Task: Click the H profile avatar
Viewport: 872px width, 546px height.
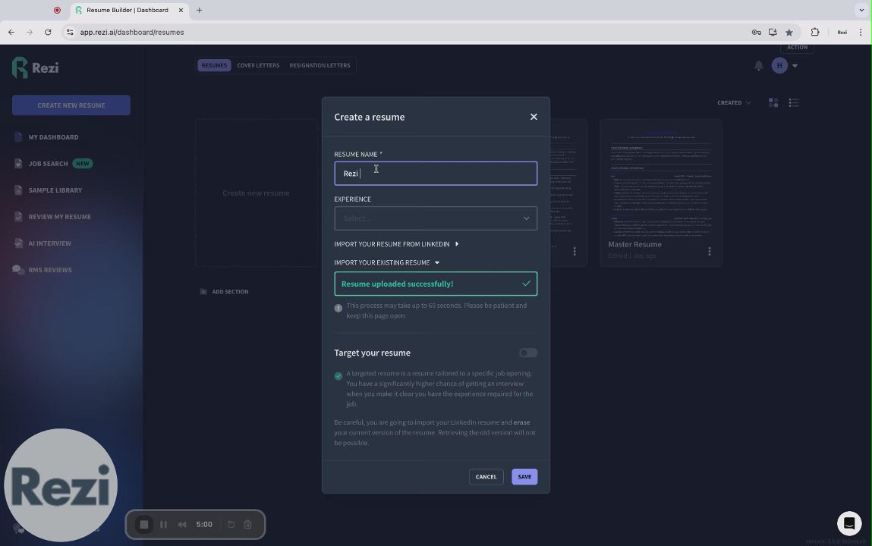Action: (779, 65)
